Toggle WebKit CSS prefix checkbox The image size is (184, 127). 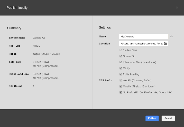(x=121, y=80)
